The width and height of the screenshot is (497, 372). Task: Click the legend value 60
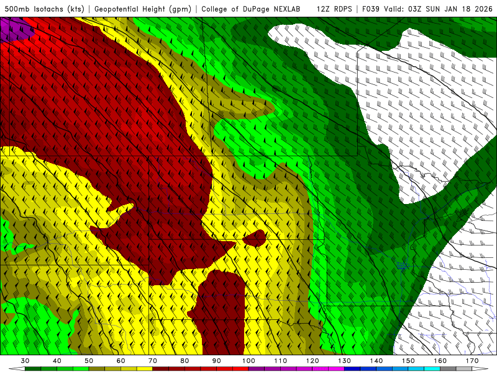pos(121,361)
